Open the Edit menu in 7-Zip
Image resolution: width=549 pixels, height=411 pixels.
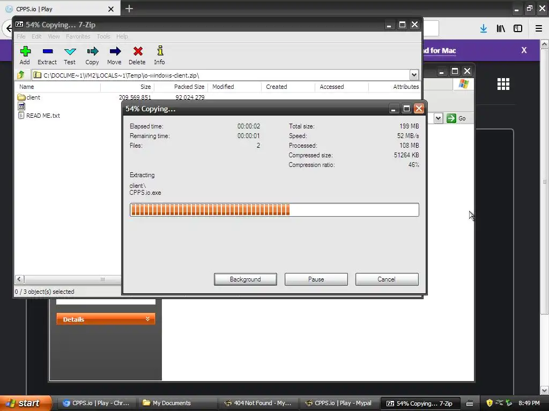coord(36,36)
